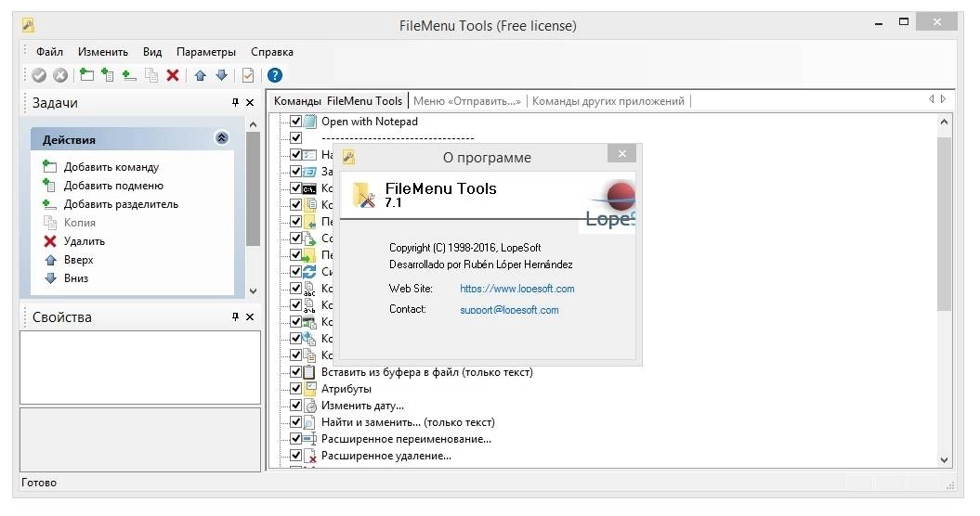Click the command list scroll down arrow
Viewport: 980px width, 516px height.
(x=944, y=460)
